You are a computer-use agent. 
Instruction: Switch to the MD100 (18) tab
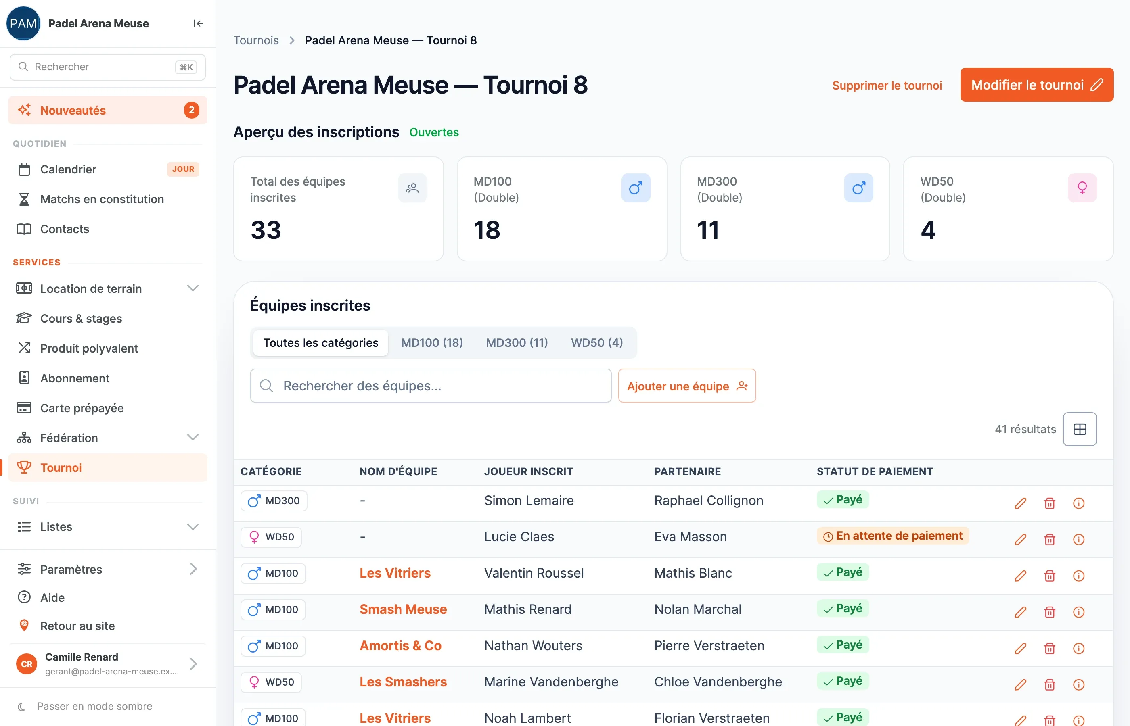click(x=432, y=343)
